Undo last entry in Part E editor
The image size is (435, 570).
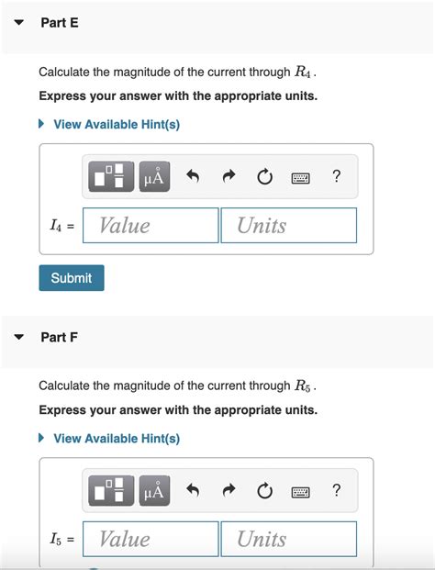[x=193, y=176]
